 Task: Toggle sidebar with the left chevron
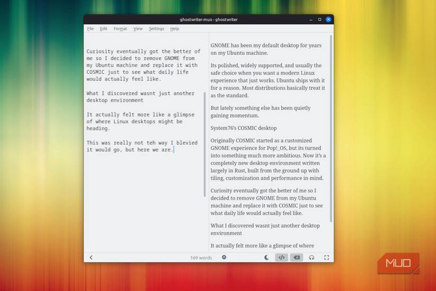point(91,258)
